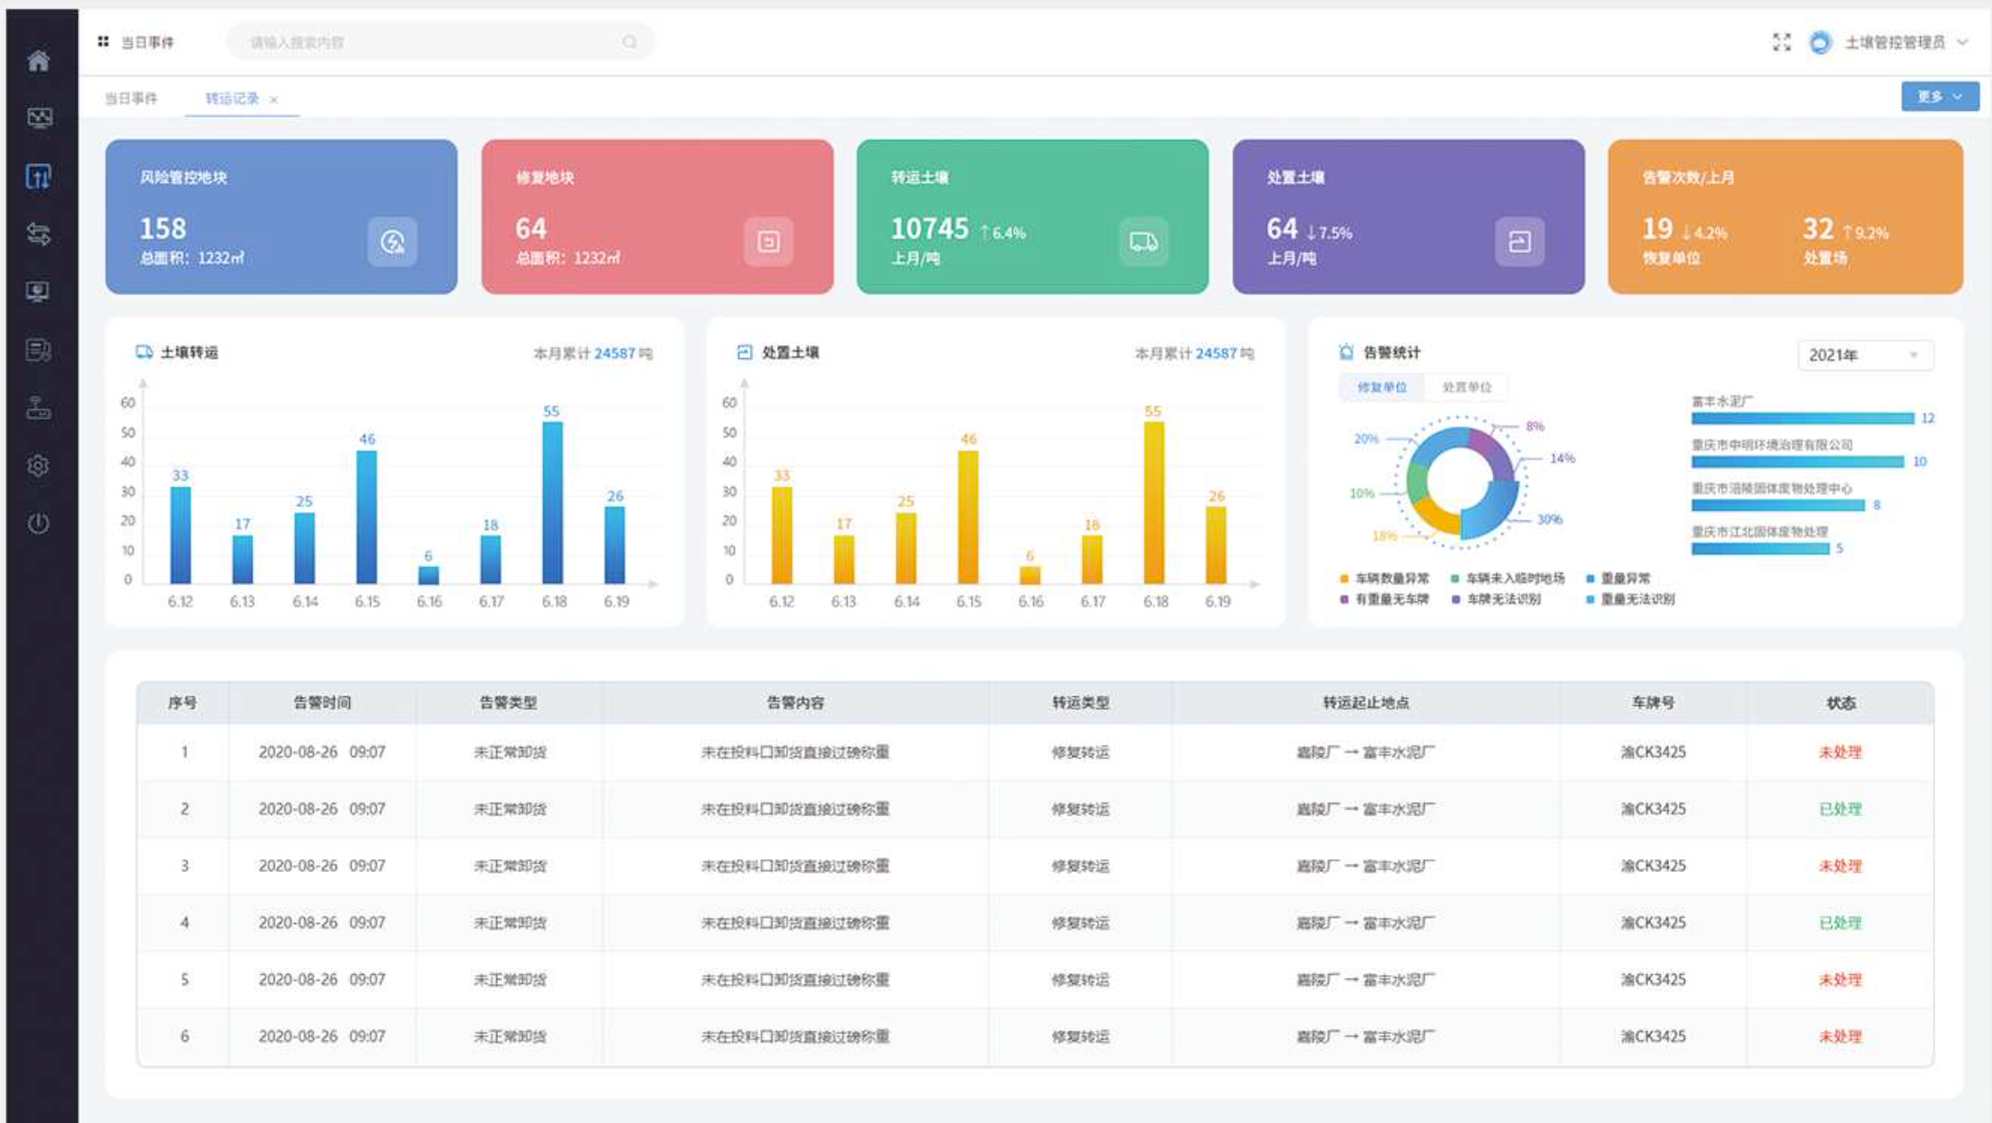Click the 富丰水泥厂 progress bar
Screen dimensions: 1992x1123
(1802, 418)
